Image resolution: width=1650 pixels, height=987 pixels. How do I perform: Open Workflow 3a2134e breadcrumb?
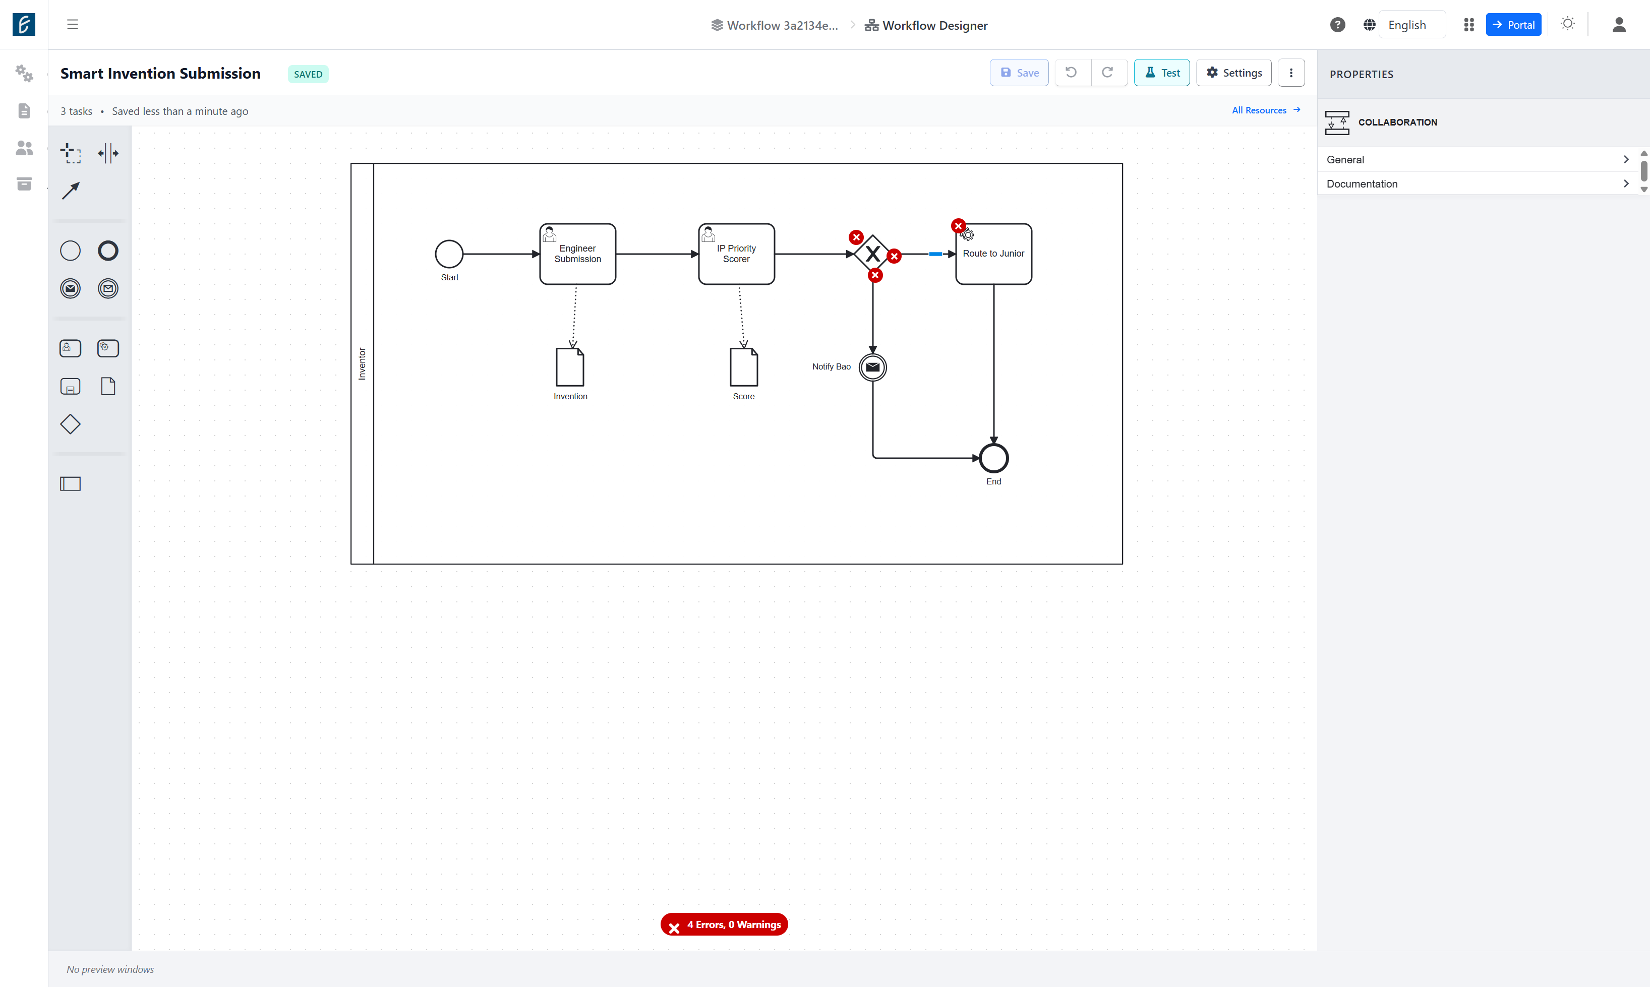tap(775, 25)
